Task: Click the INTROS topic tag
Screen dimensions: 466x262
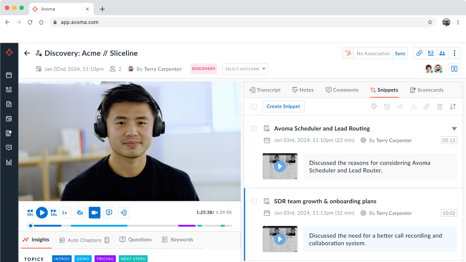Action: 62,259
